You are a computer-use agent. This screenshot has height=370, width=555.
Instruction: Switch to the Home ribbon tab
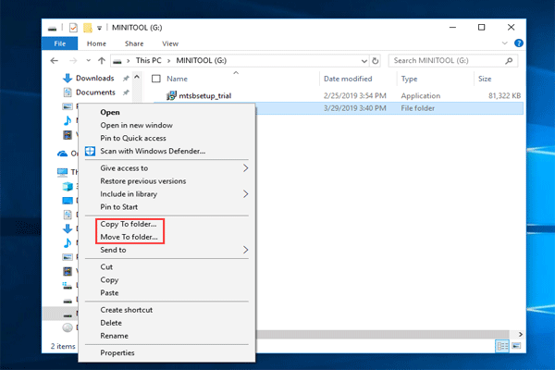[96, 43]
